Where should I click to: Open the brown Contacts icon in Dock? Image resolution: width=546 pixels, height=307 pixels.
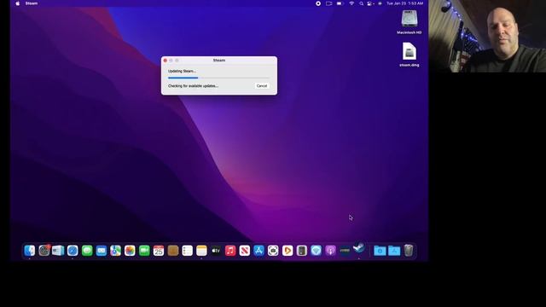[173, 250]
